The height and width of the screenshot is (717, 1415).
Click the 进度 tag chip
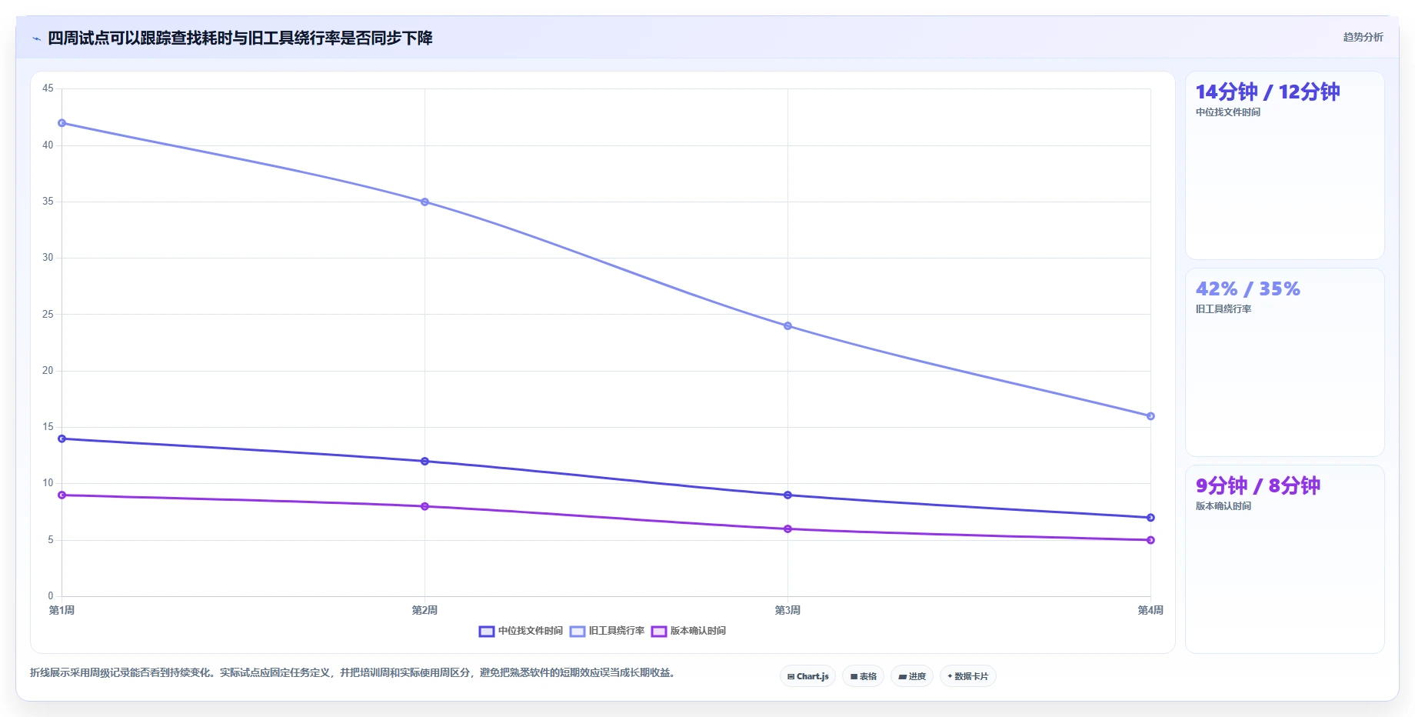912,676
